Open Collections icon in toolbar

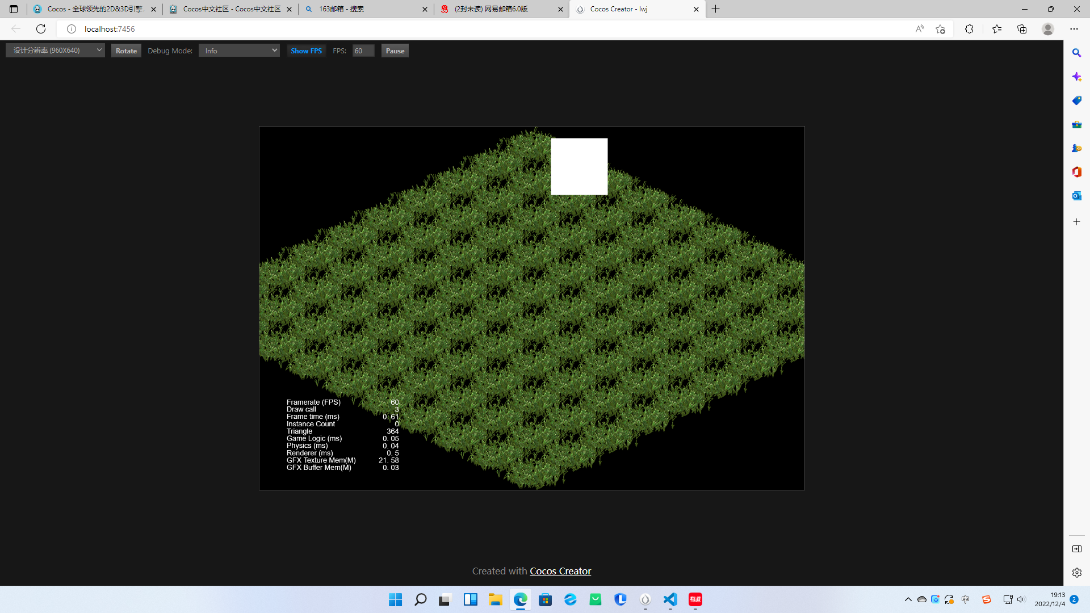1022,29
